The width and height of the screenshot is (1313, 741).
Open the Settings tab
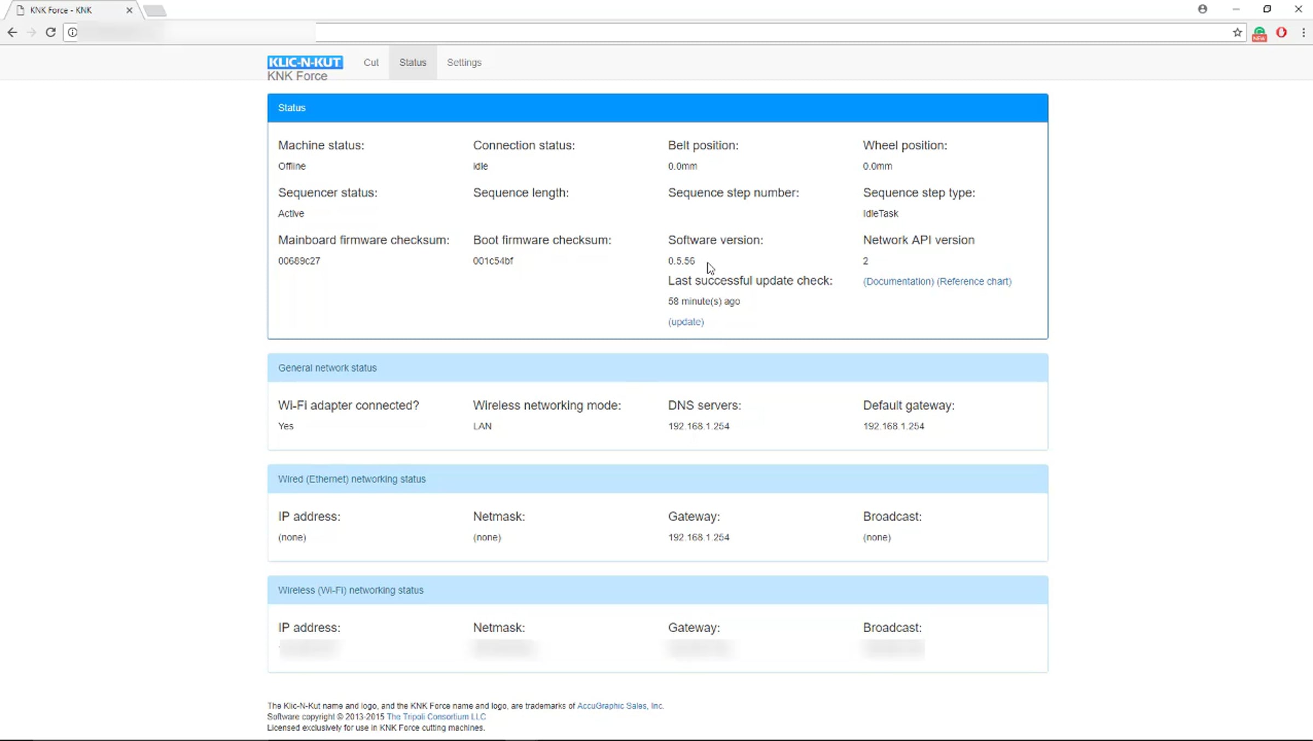pyautogui.click(x=464, y=62)
